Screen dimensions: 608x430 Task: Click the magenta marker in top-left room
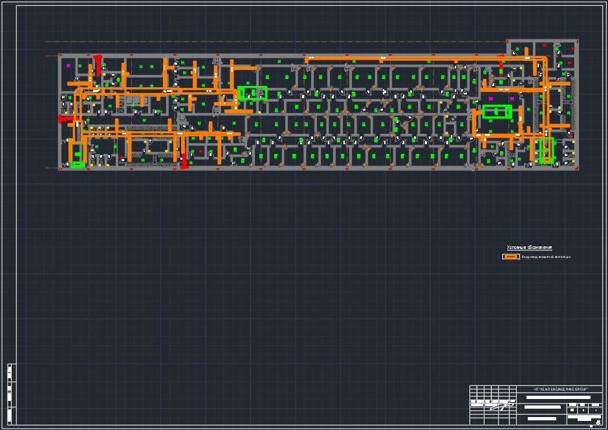tap(69, 65)
